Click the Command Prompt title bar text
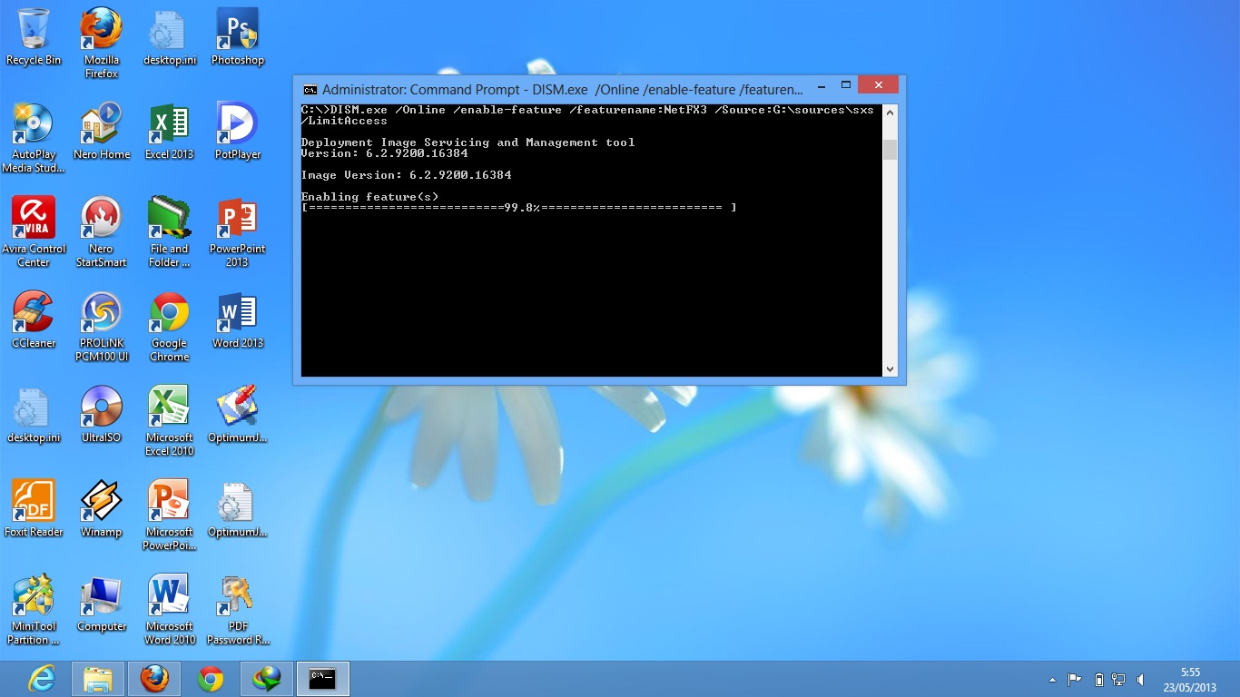The height and width of the screenshot is (697, 1240). click(563, 89)
